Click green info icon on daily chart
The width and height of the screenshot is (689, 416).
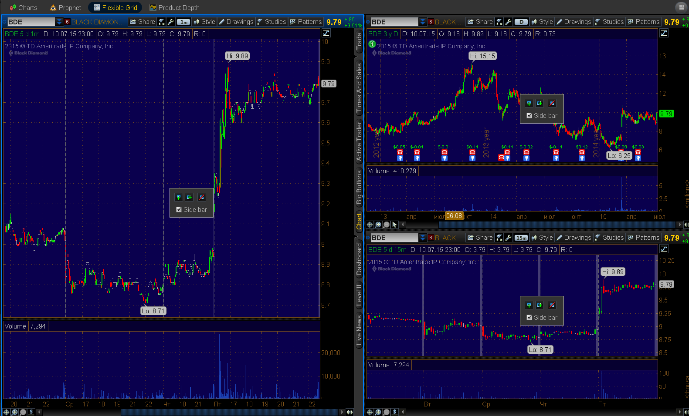point(372,44)
